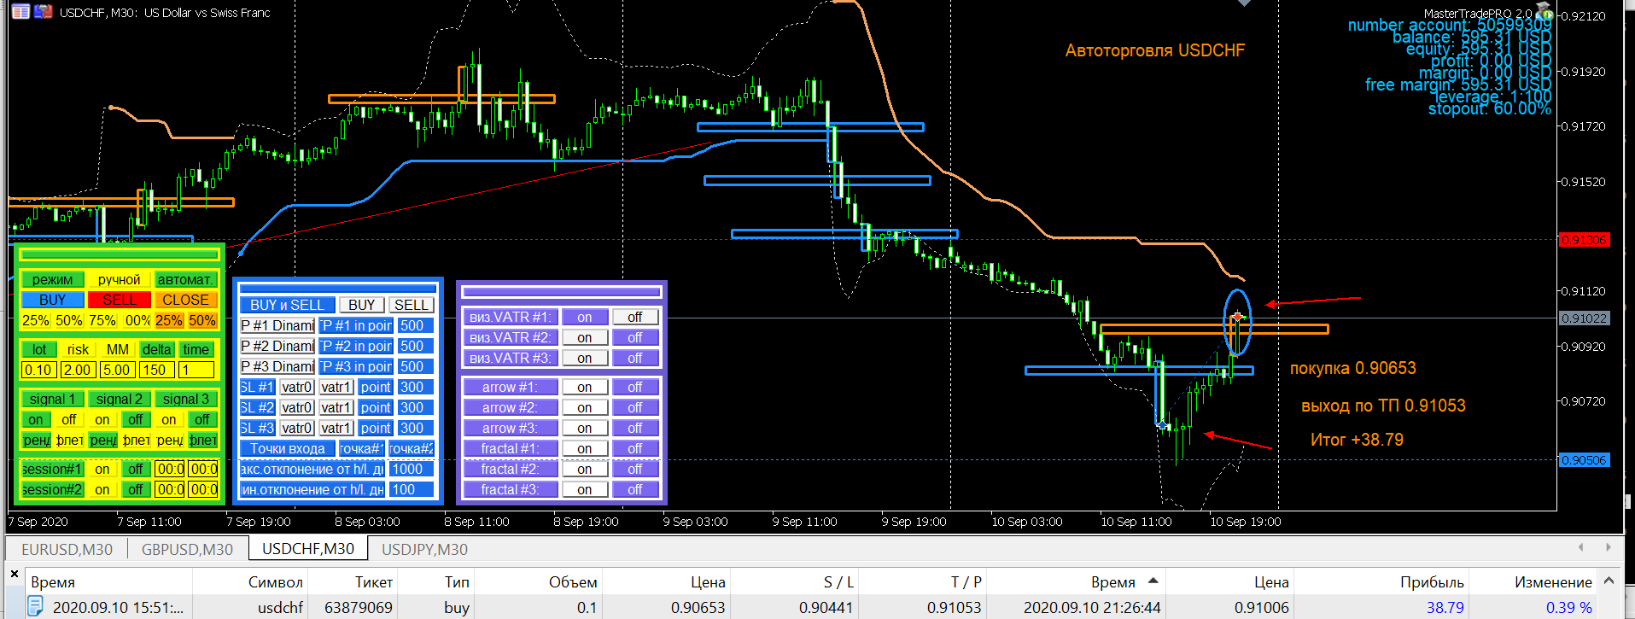Click the MasterTradePRO expert advisor hat icon
The height and width of the screenshot is (619, 1635).
click(1543, 12)
